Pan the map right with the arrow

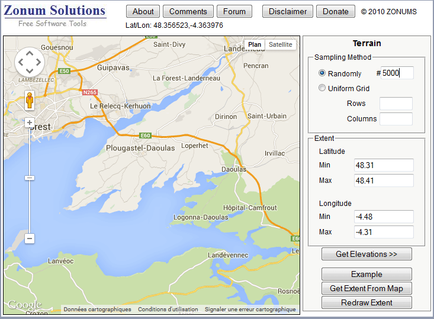(x=38, y=62)
